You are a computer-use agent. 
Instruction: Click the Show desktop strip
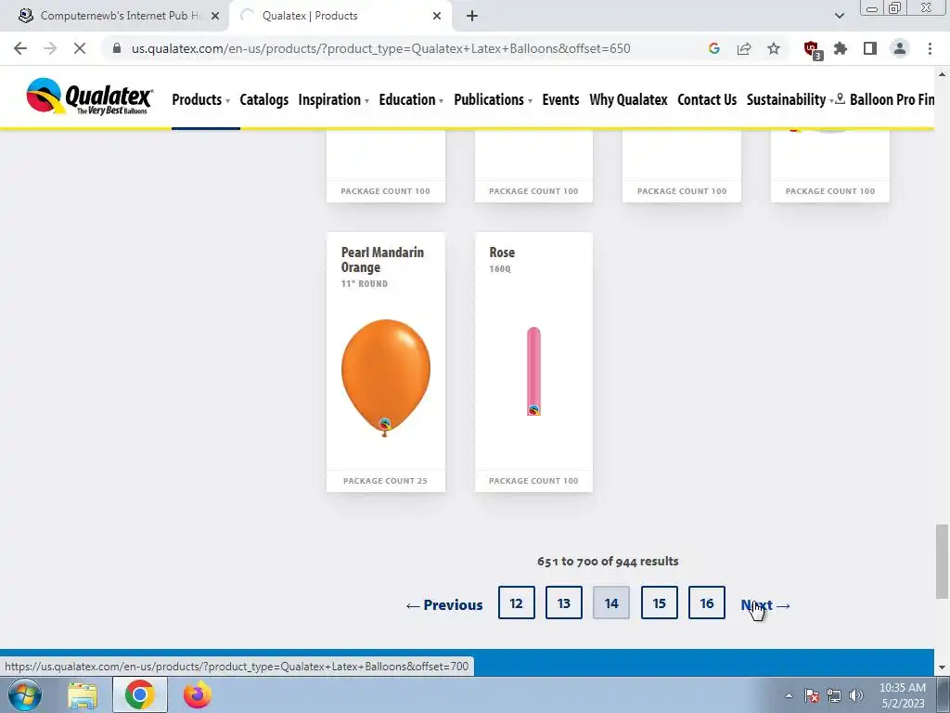945,694
